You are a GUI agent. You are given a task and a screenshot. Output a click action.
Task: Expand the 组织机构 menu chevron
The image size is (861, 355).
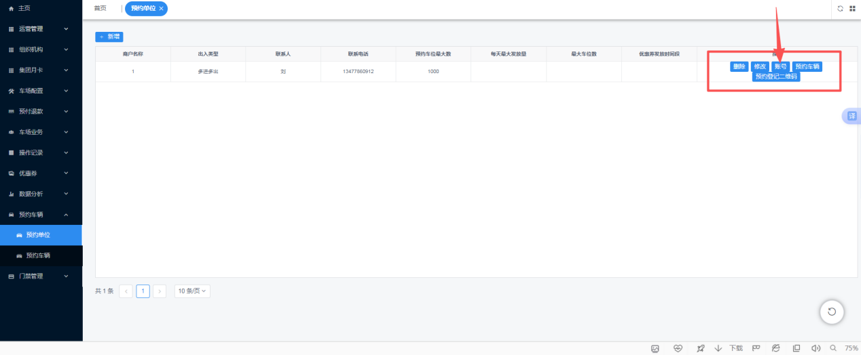coord(66,49)
